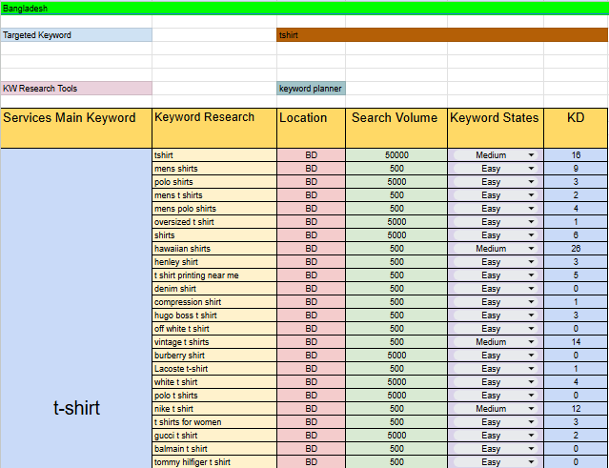Expand the dropdown in the tommy hilfiger t shirt row
The image size is (609, 468).
(x=531, y=462)
